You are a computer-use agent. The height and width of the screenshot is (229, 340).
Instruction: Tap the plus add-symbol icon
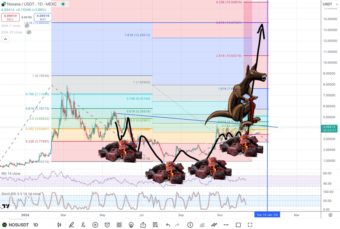point(95,225)
